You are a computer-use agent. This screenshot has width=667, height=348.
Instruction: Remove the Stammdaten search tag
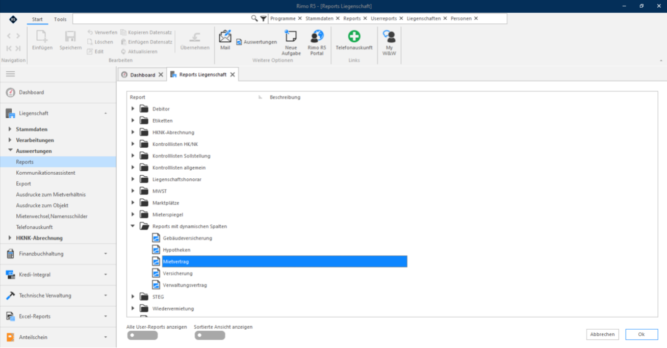(338, 18)
